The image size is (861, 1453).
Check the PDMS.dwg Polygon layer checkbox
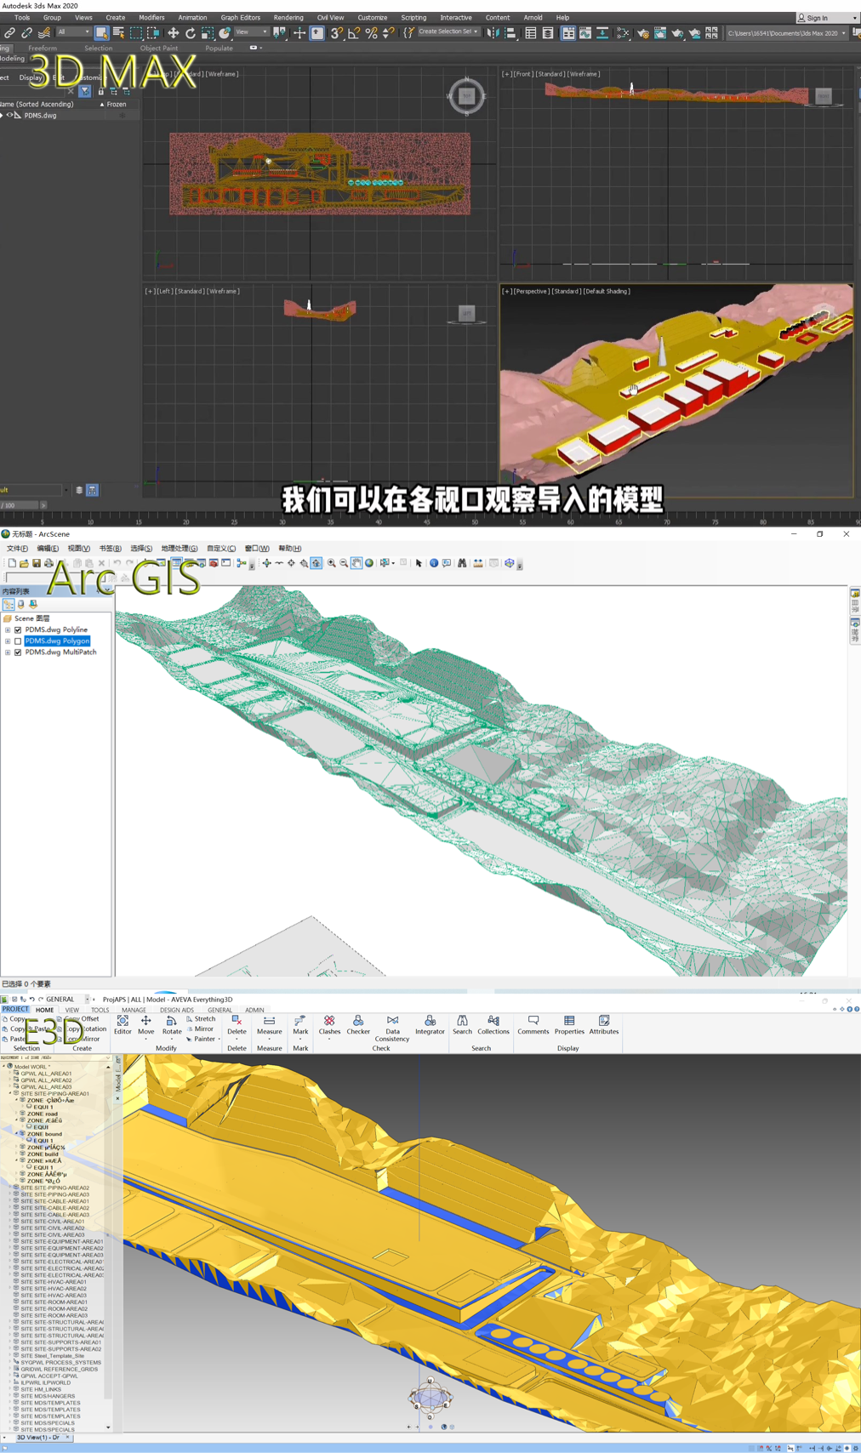coord(18,641)
